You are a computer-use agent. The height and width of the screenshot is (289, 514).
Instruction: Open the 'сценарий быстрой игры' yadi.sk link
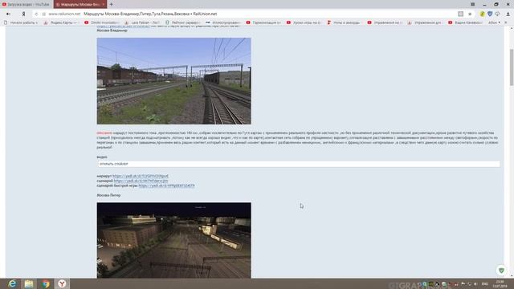pyautogui.click(x=166, y=185)
